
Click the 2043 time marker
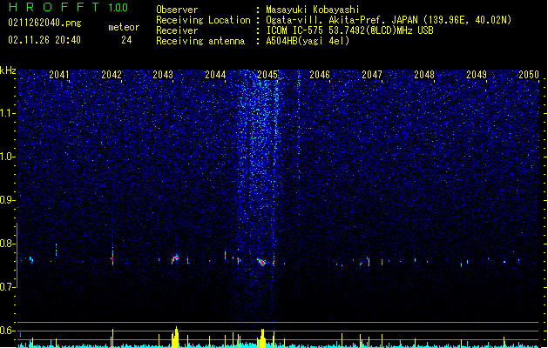[x=163, y=74]
